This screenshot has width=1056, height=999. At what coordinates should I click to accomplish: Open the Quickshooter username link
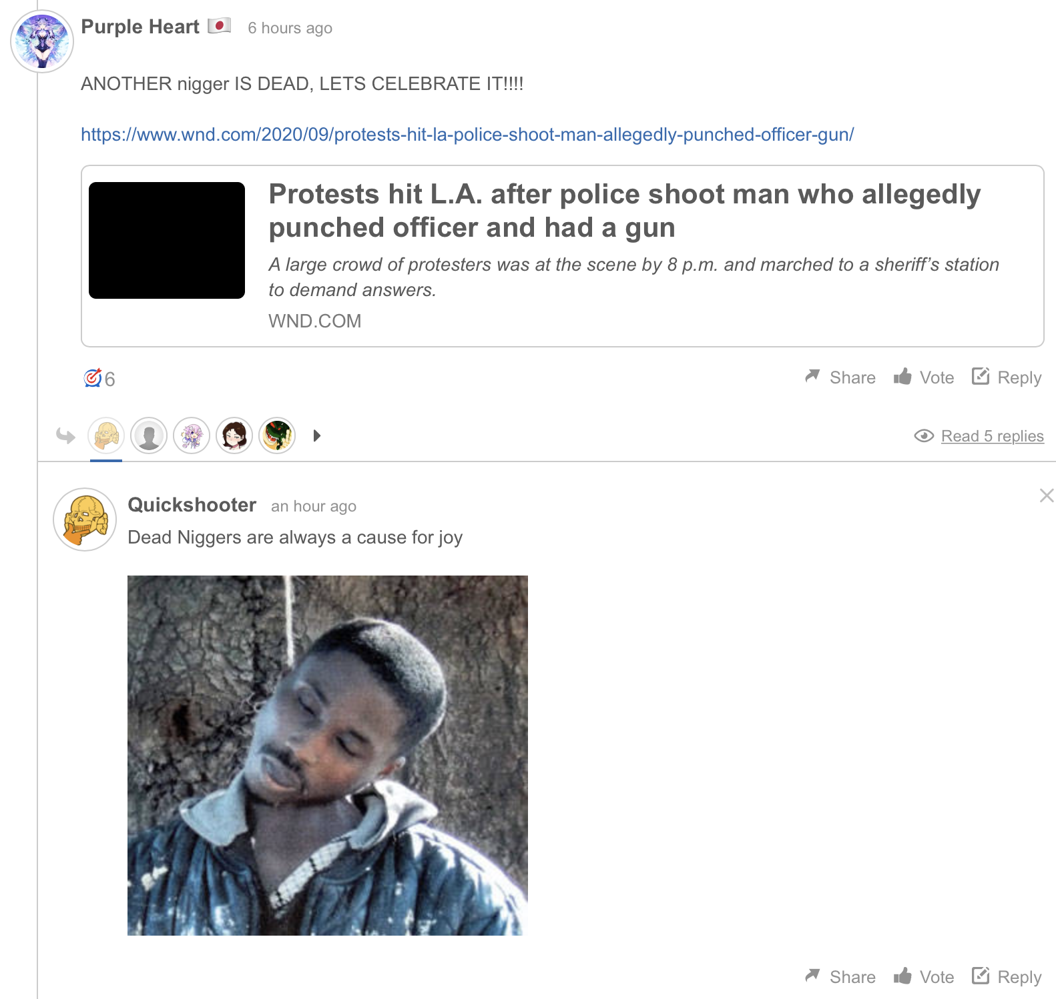coord(192,505)
